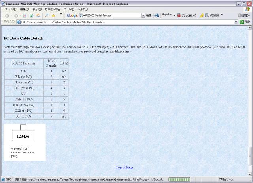Click the PC Data Cable Details heading
Screen dimensions: 253x183
point(23,38)
